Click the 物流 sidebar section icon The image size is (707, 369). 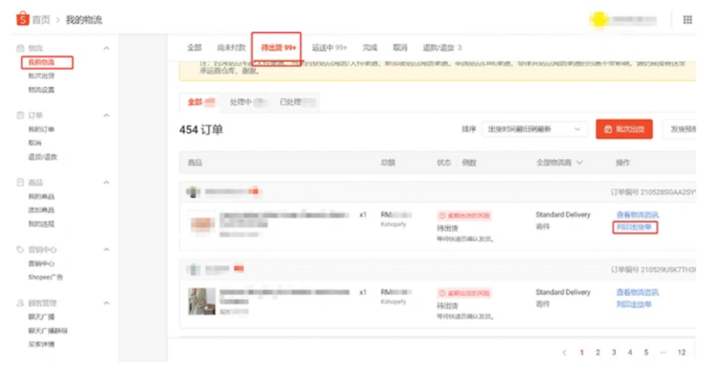[20, 49]
